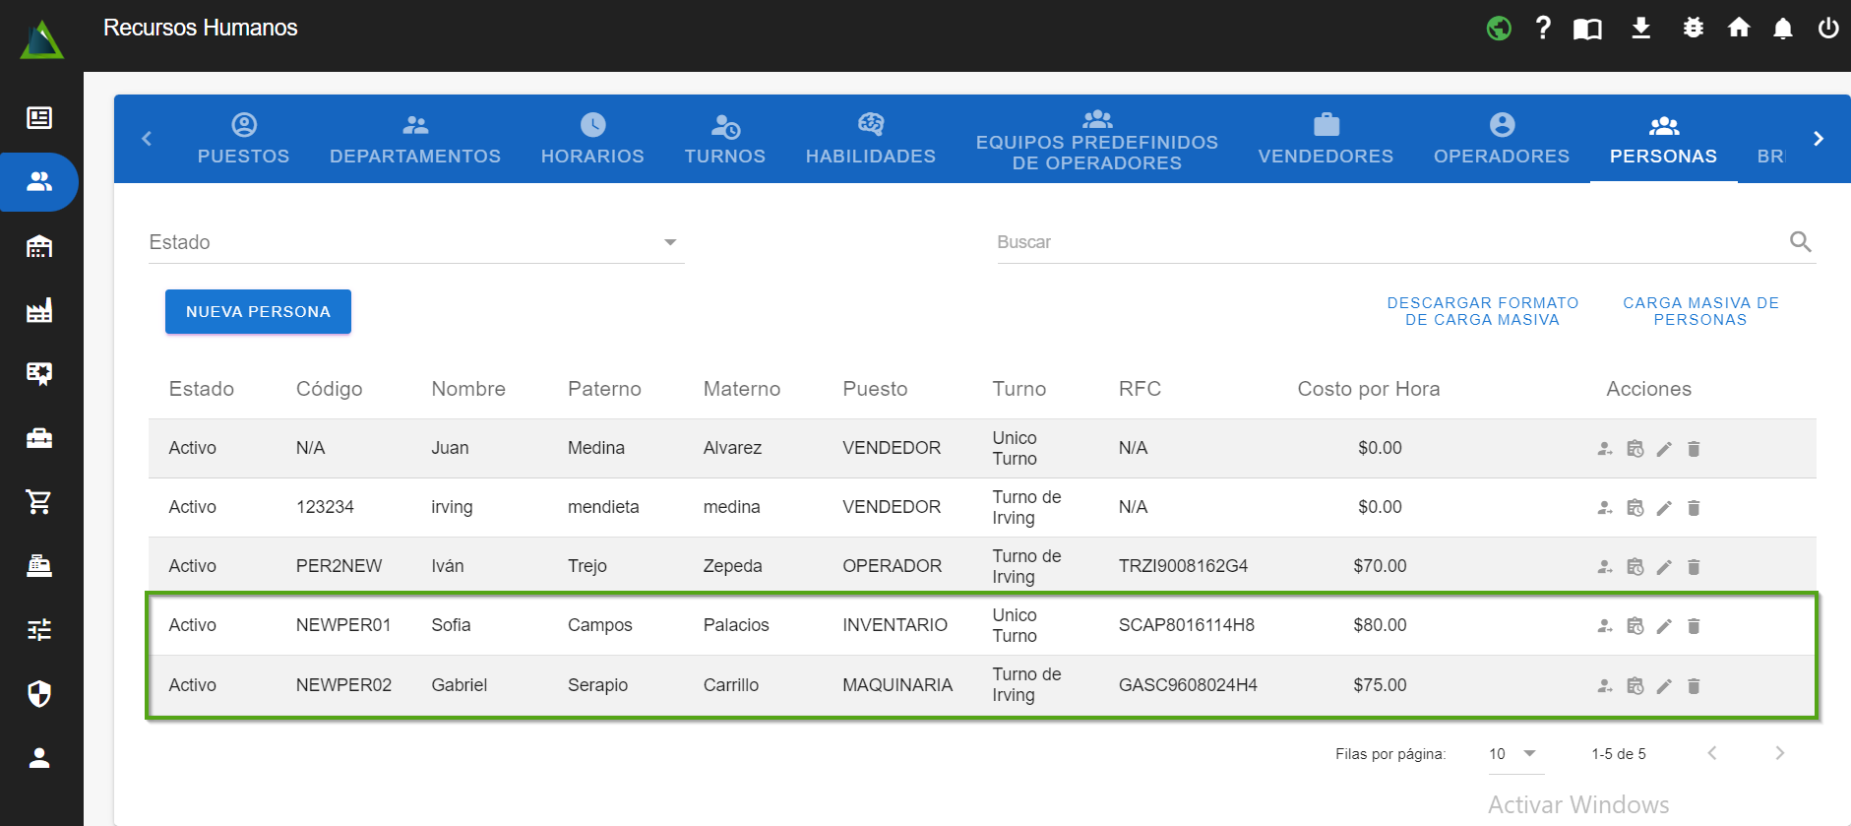Click the edit pencil icon for Juan
Image resolution: width=1851 pixels, height=826 pixels.
(x=1664, y=449)
